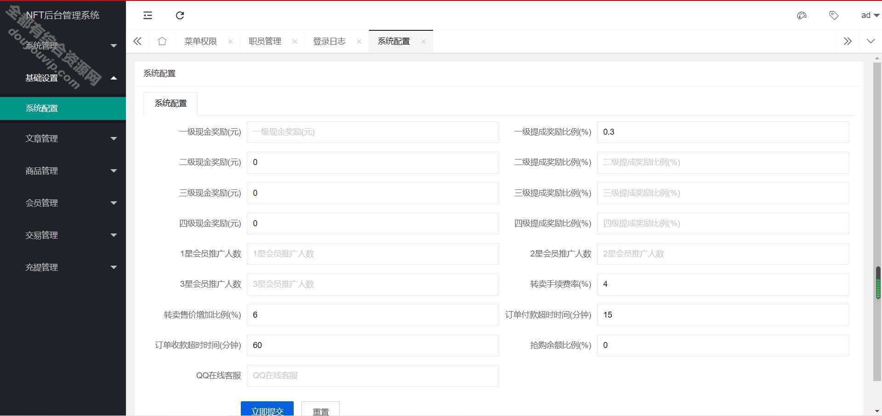
Task: Go to the home tab icon
Action: [x=162, y=41]
